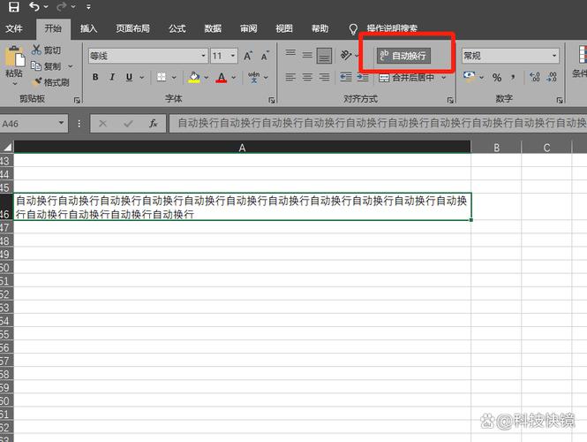
Task: Open the Formulas (公式) tab
Action: pyautogui.click(x=177, y=28)
